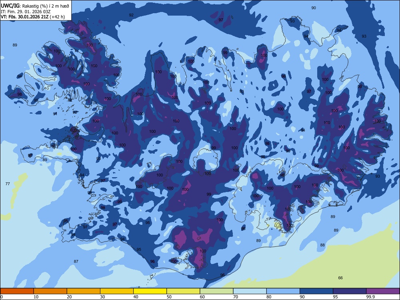Click the "77" humidity value on the map
The width and height of the screenshot is (400, 300).
click(8, 184)
